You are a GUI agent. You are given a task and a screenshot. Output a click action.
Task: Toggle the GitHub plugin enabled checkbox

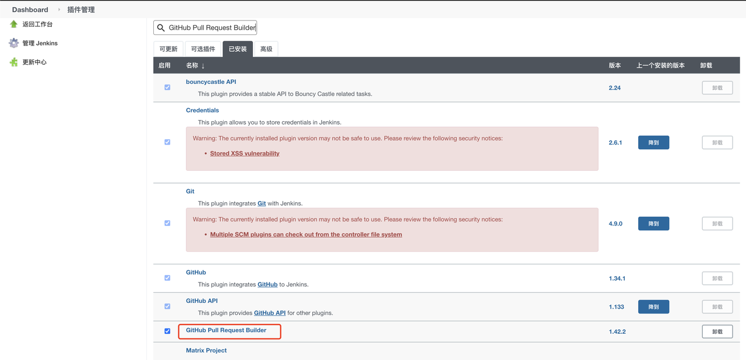click(x=167, y=278)
